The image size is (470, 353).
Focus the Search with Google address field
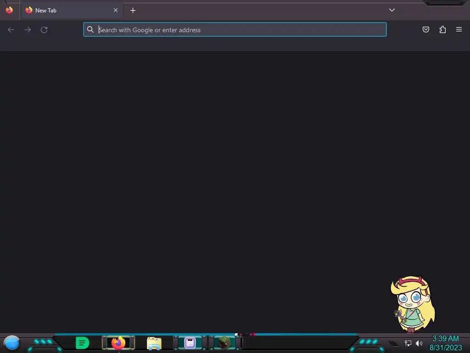[x=235, y=30]
